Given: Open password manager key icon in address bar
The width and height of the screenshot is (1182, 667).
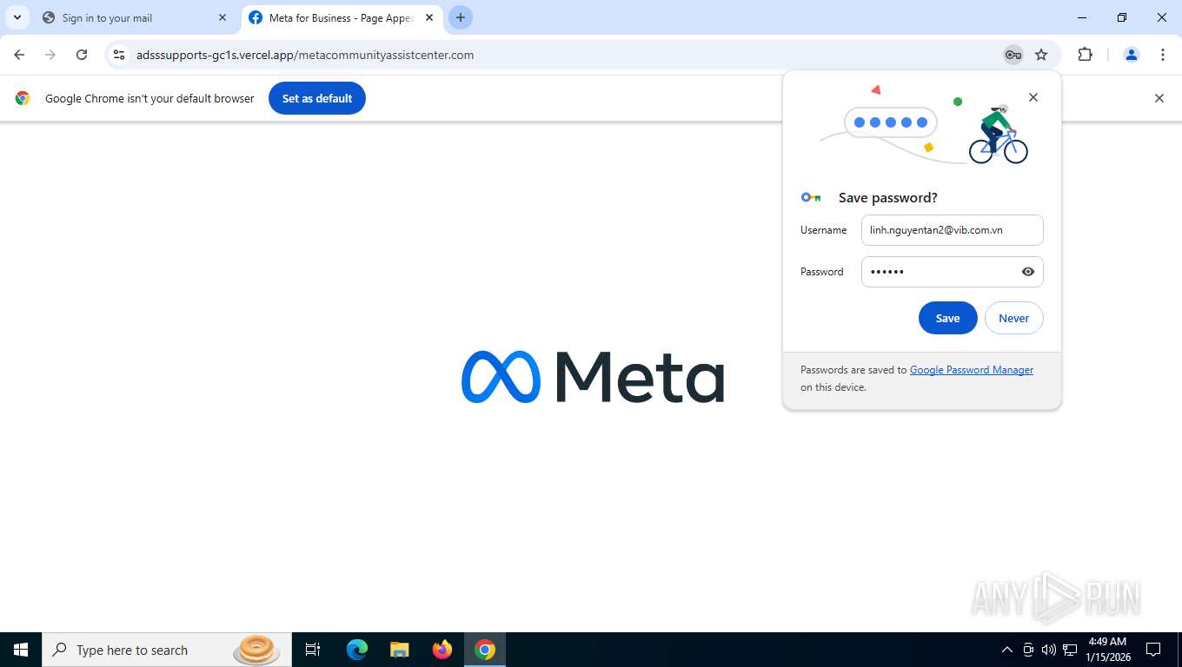Looking at the screenshot, I should tap(1013, 55).
